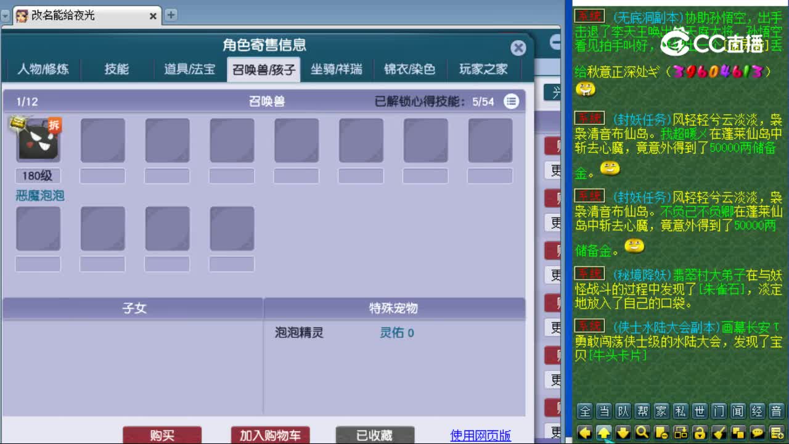Viewport: 789px width, 444px height.
Task: Select the 召唤兽/孩子 tab
Action: pyautogui.click(x=263, y=70)
